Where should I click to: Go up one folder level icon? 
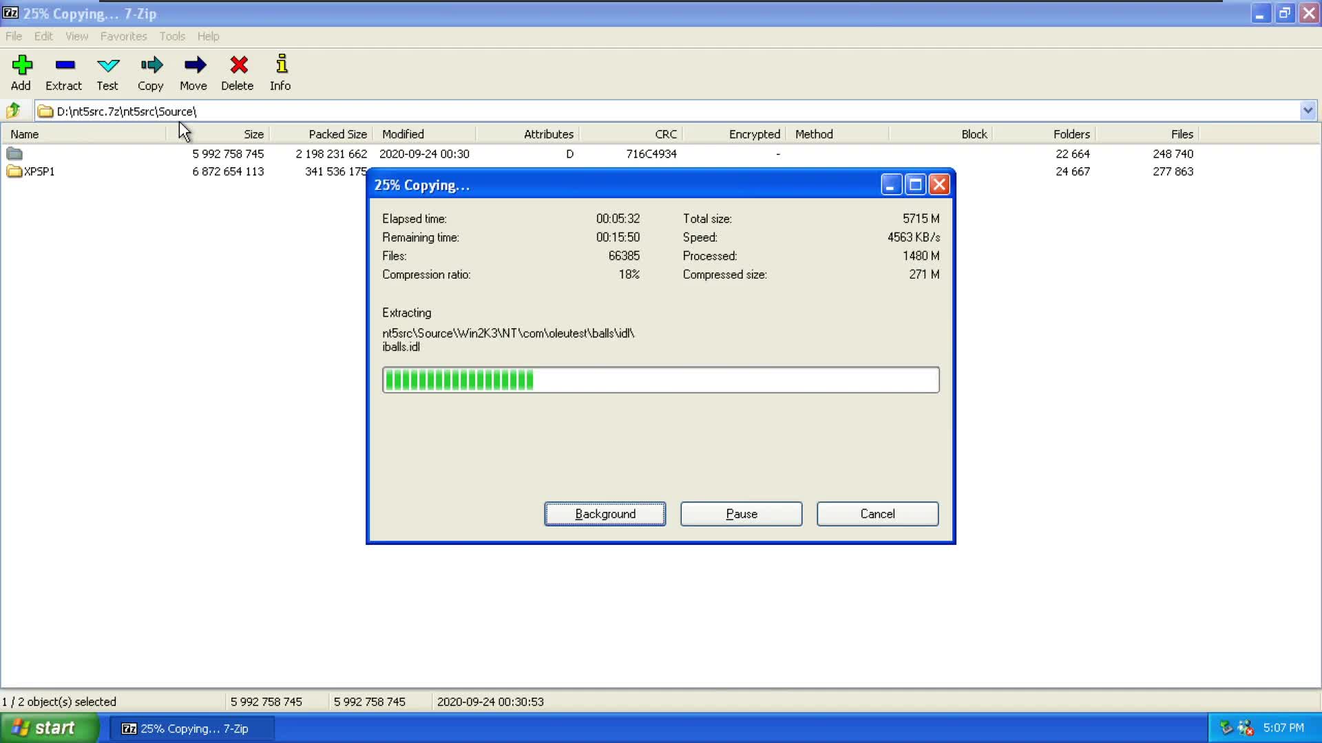(x=14, y=111)
